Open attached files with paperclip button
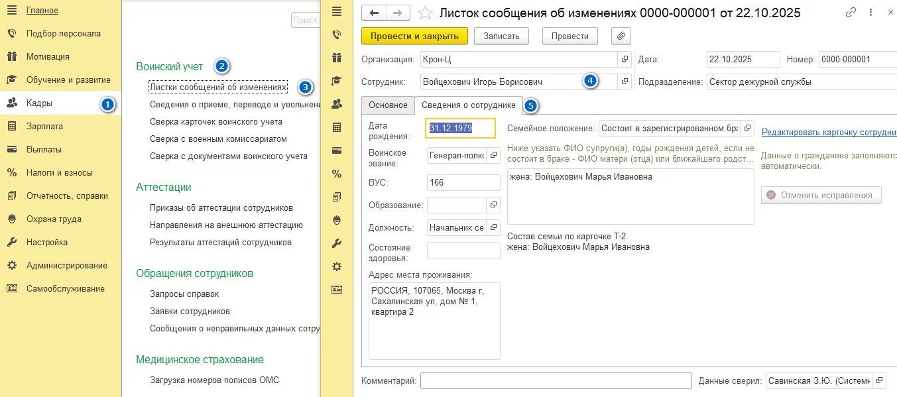 click(x=621, y=35)
